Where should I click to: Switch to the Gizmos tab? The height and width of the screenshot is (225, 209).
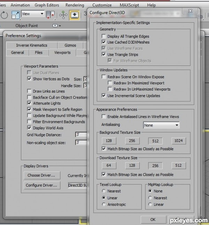coord(70,45)
